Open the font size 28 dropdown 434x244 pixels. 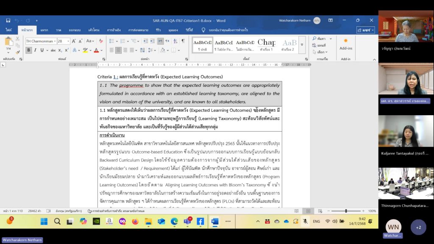click(68, 41)
